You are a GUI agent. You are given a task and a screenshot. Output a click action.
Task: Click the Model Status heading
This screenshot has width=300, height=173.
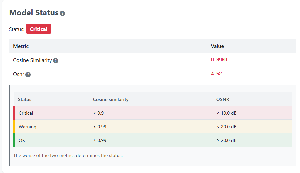(34, 13)
